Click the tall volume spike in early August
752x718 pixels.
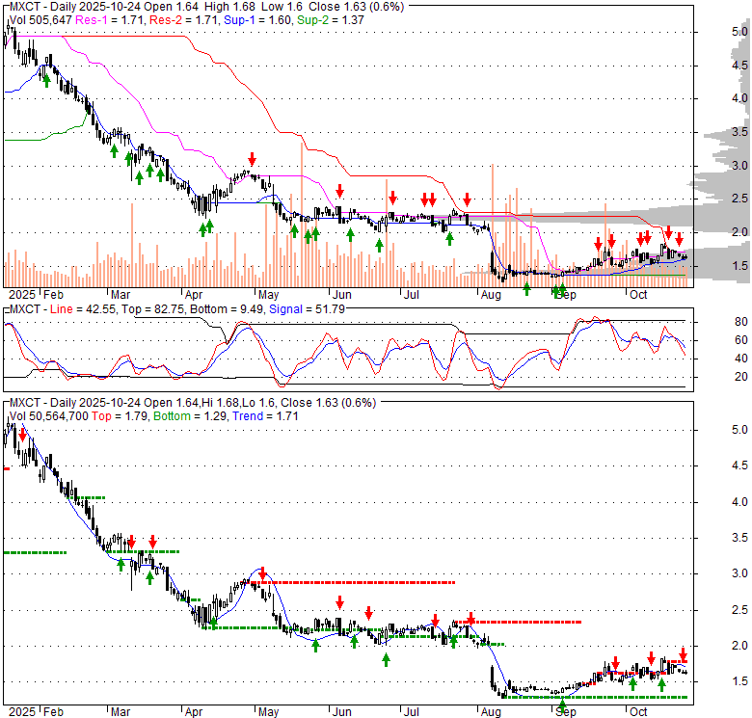point(492,226)
